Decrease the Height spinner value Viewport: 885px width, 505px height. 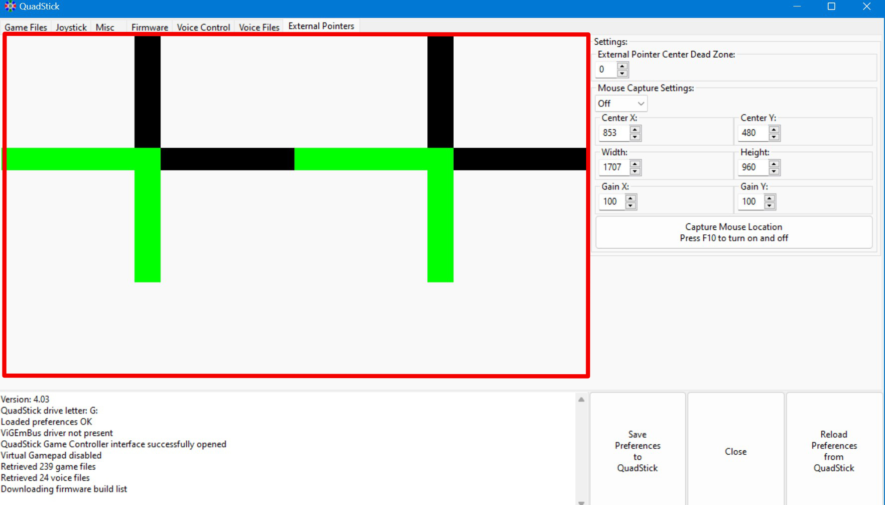(774, 171)
